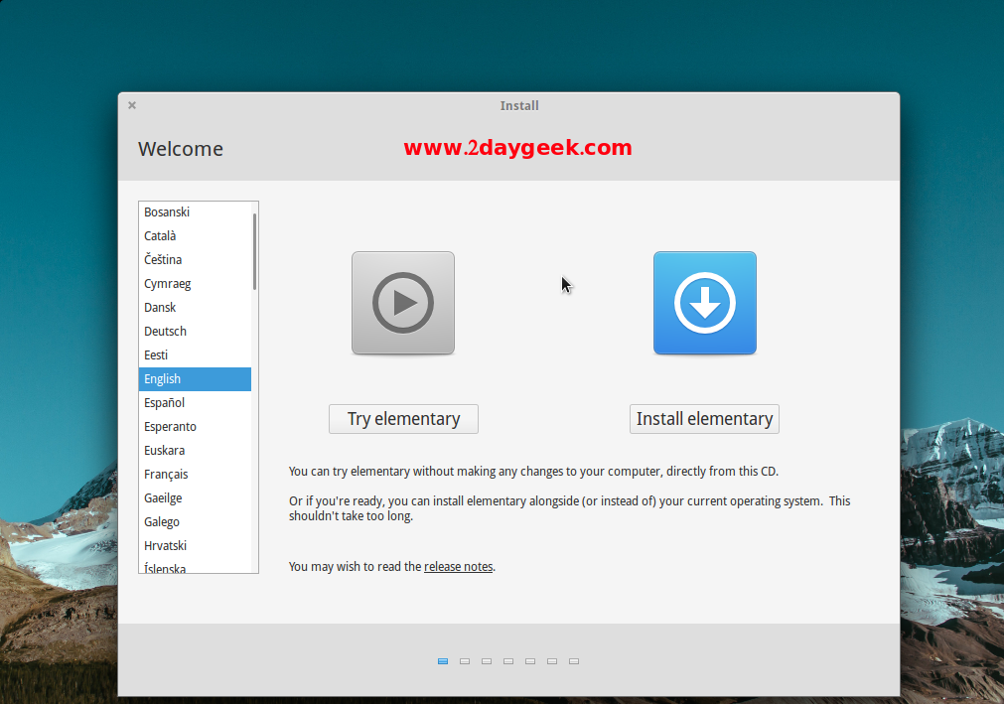Click the last progress step indicator dot

pos(574,661)
